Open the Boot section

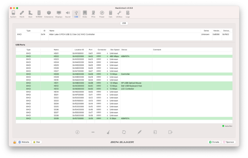click(x=30, y=14)
